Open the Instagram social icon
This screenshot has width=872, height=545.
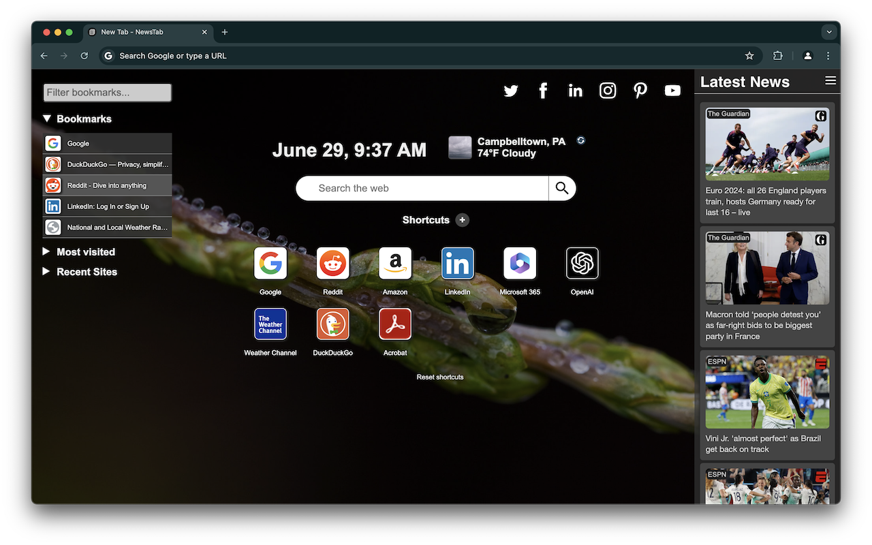coord(608,90)
